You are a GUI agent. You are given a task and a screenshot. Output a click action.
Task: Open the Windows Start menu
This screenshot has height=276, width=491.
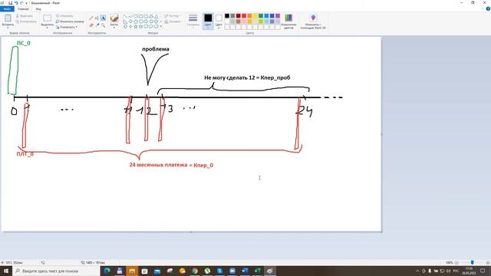[x=6, y=271]
